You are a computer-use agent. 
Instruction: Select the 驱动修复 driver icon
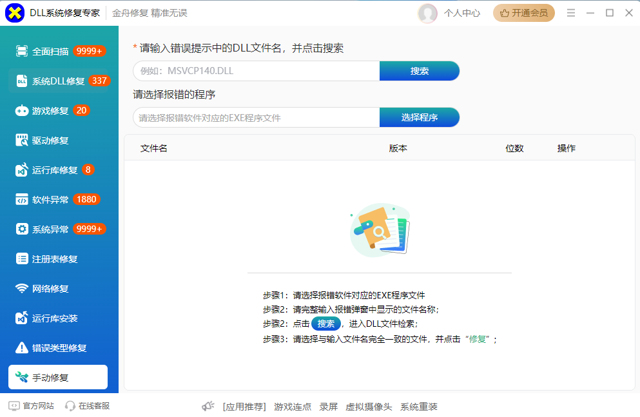coord(22,141)
